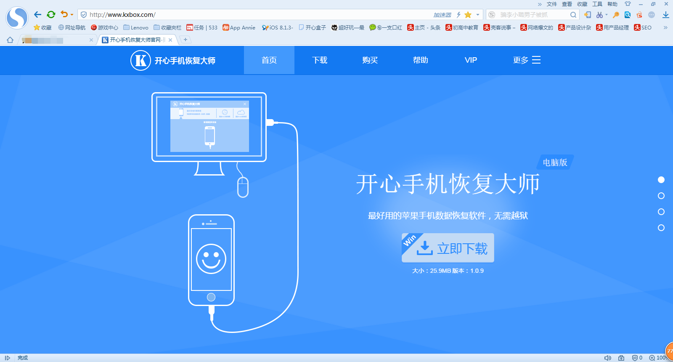Click the lightning speed-mode icon
This screenshot has width=673, height=362.
coord(458,15)
